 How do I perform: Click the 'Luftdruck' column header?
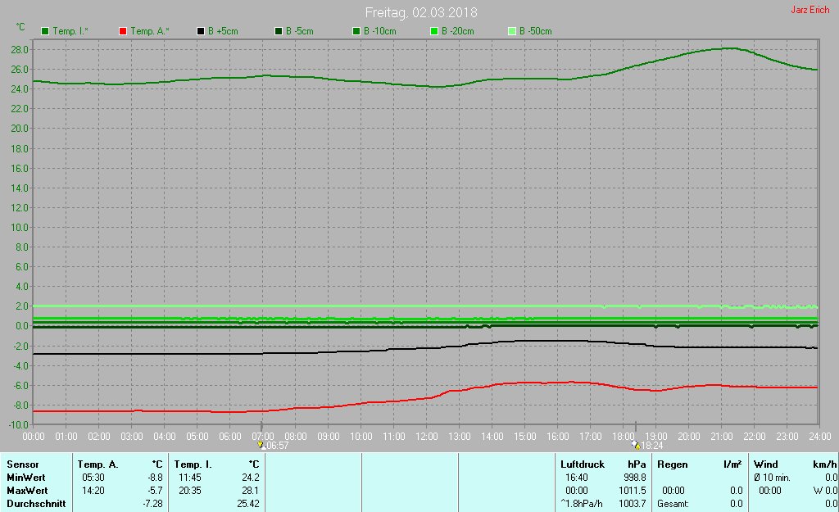[x=583, y=464]
